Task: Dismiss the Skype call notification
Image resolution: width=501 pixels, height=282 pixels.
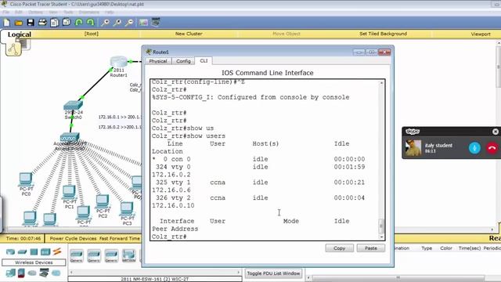Action: coord(496,132)
